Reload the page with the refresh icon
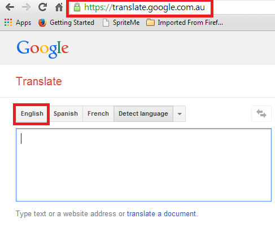 pyautogui.click(x=42, y=7)
